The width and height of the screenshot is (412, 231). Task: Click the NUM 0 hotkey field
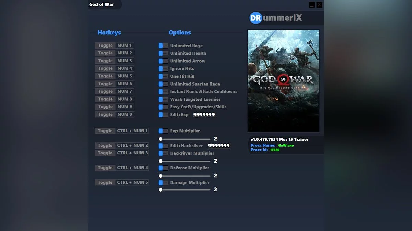click(x=125, y=114)
